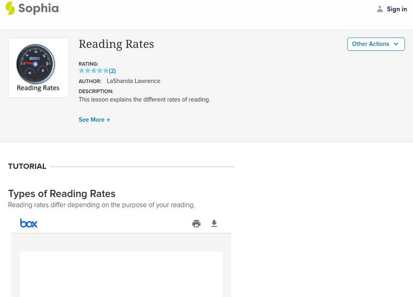Screen dimensions: 413x297
Task: Click the Sign in link
Action: click(396, 9)
